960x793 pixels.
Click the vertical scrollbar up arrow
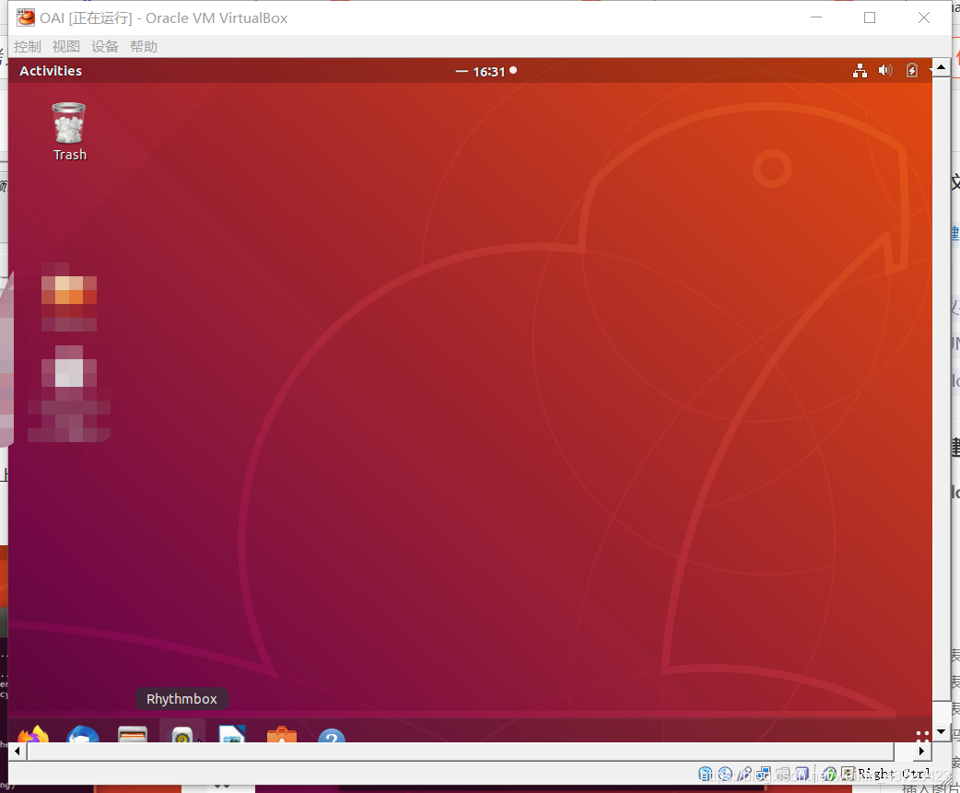(x=941, y=66)
